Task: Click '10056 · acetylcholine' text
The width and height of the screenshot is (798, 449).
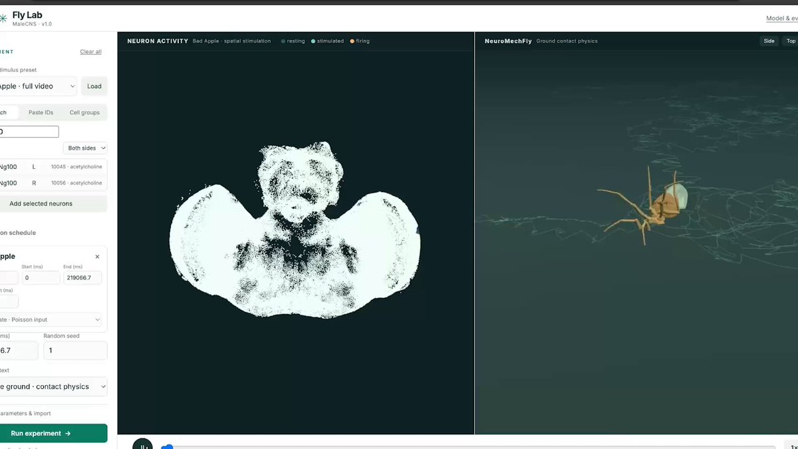Action: coord(76,183)
